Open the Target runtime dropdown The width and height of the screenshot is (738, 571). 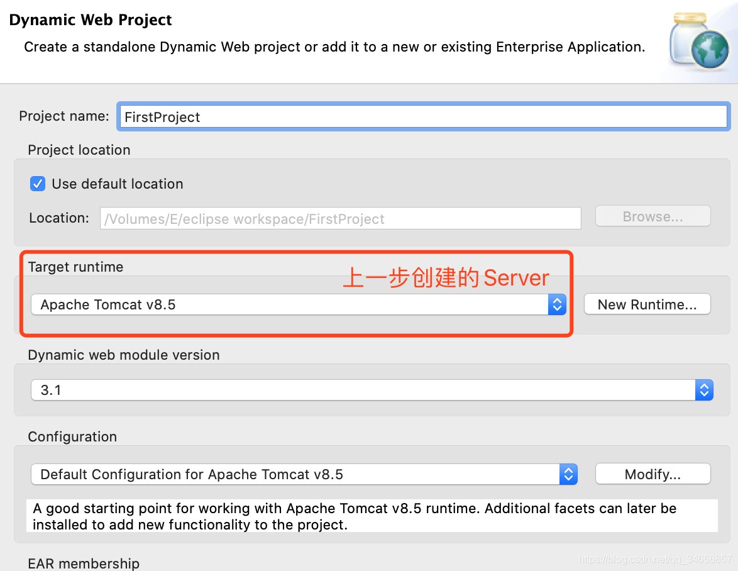pyautogui.click(x=299, y=304)
